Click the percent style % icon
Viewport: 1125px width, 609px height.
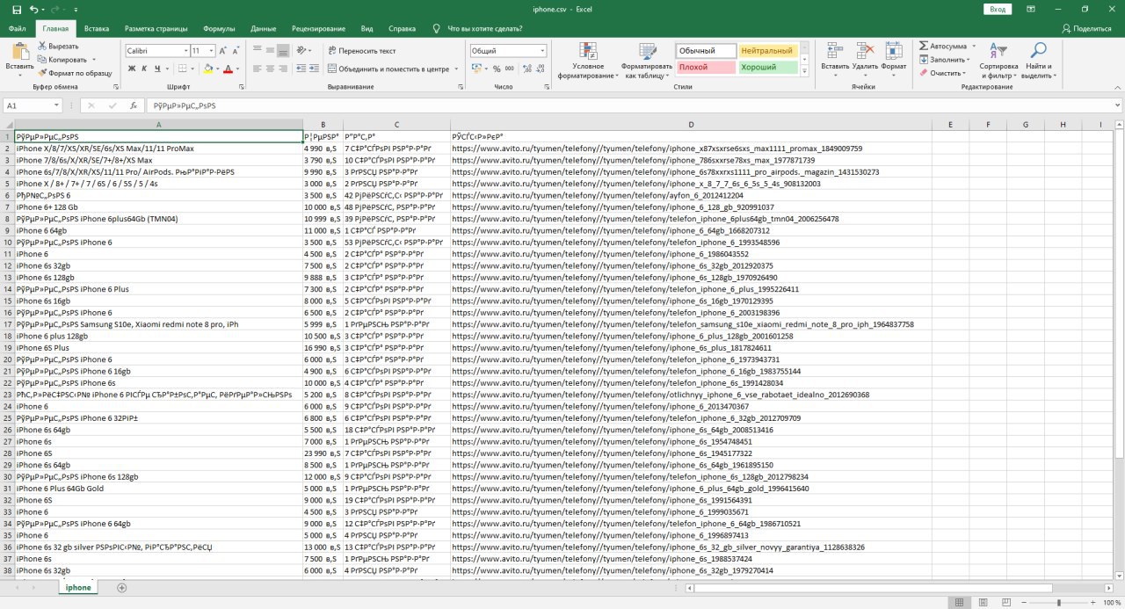(x=497, y=69)
